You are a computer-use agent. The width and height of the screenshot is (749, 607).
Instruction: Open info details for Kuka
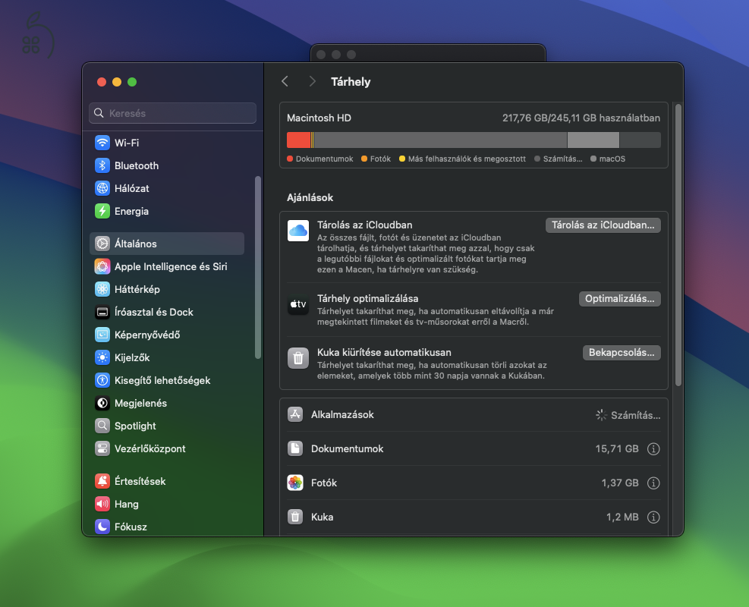tap(653, 517)
